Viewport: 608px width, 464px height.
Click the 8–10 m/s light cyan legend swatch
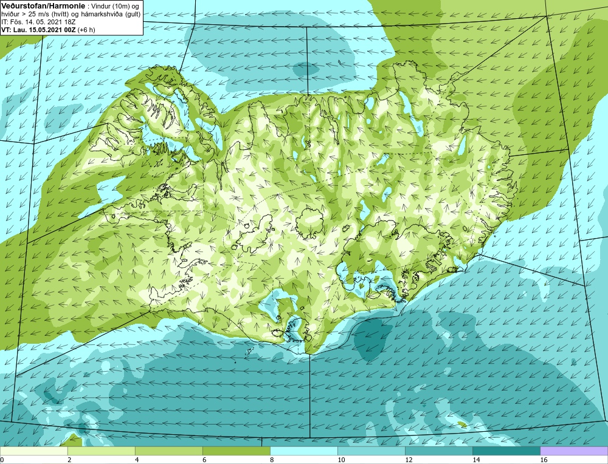click(303, 451)
